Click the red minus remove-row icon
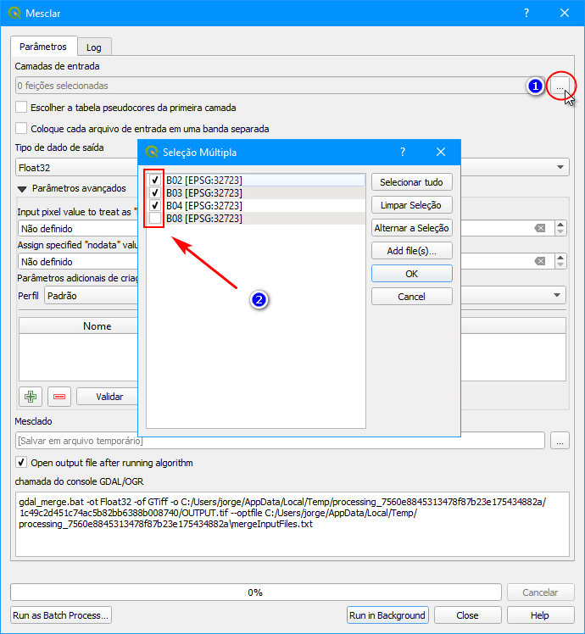 59,396
